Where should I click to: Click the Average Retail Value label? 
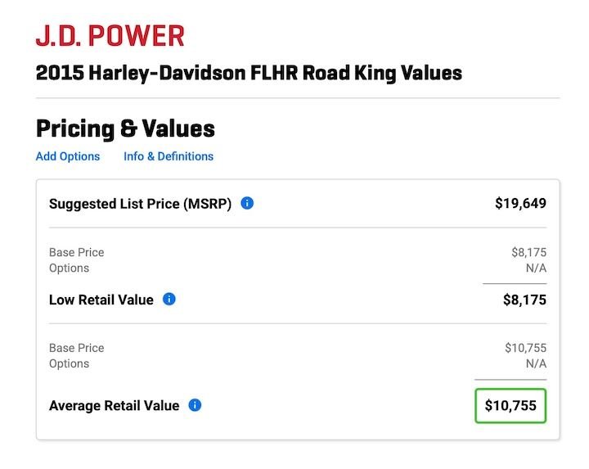click(114, 405)
